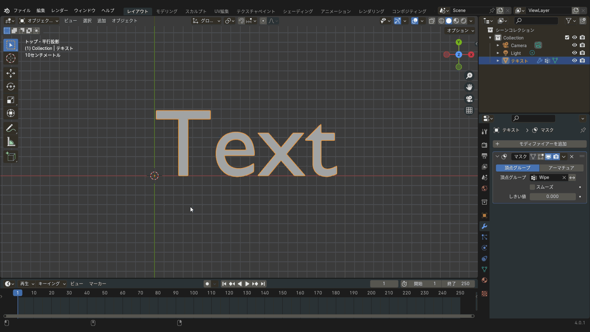Click the しきい値 value slider

coord(553,196)
